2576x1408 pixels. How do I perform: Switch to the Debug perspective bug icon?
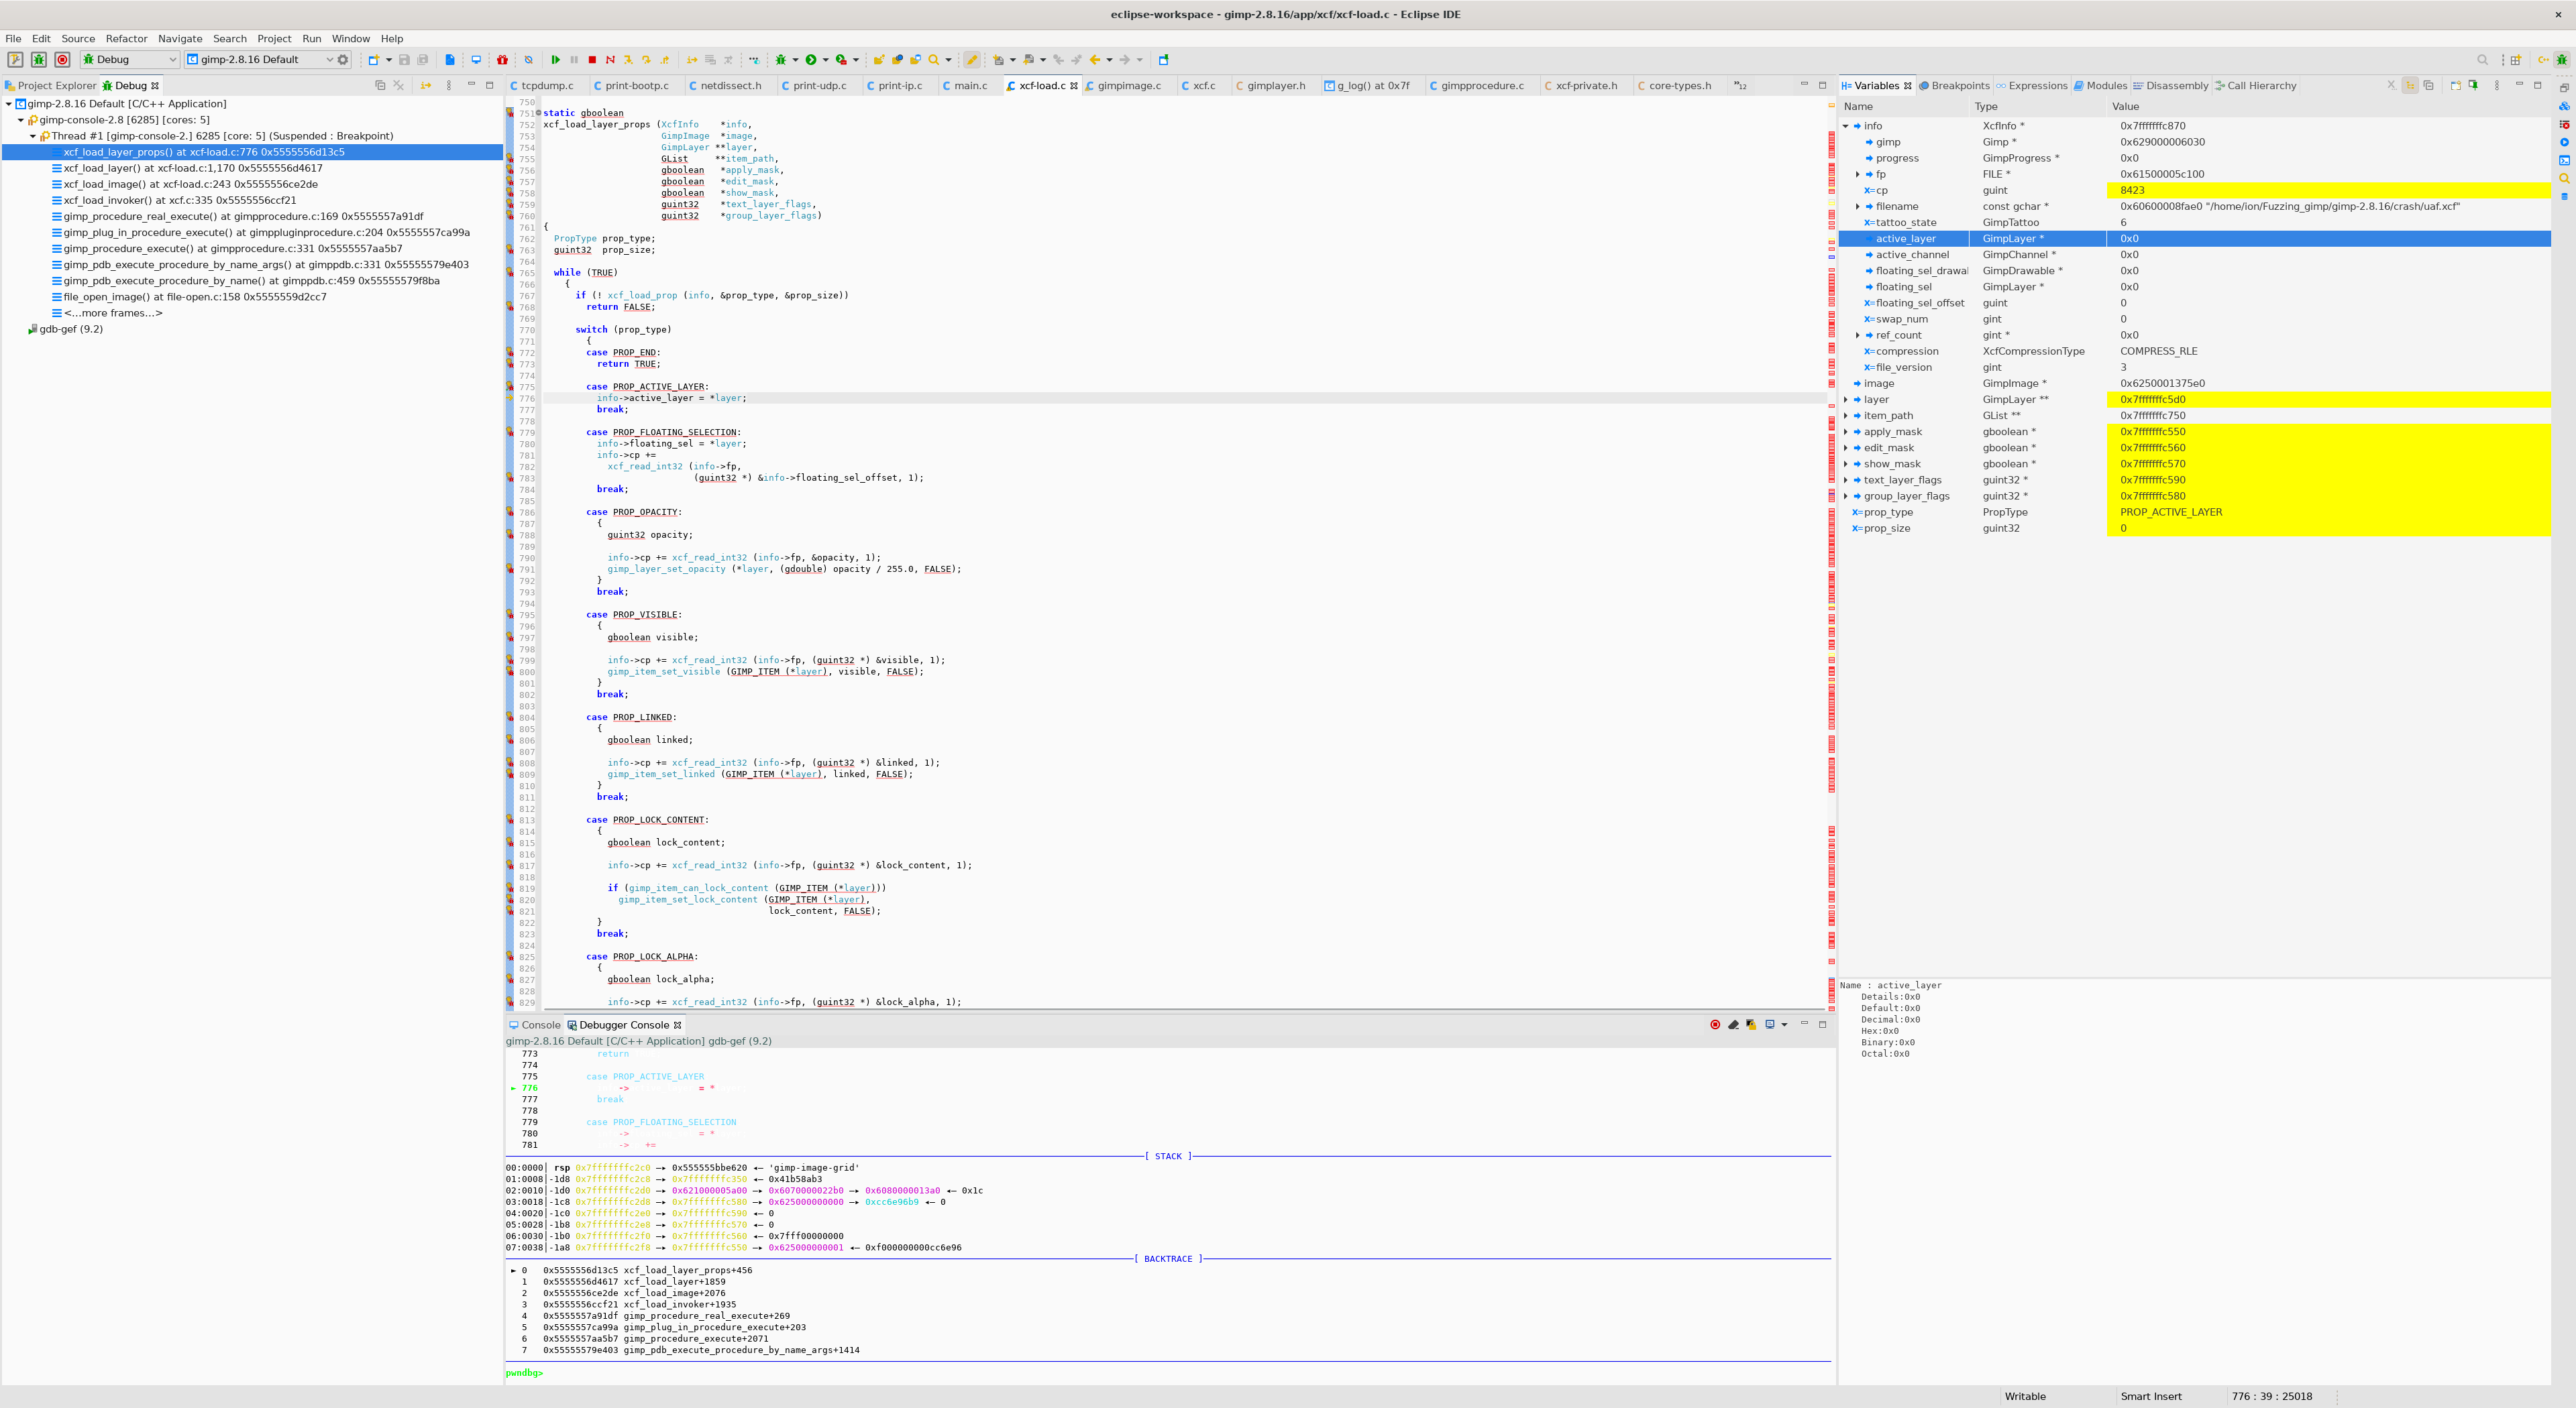[x=2562, y=60]
